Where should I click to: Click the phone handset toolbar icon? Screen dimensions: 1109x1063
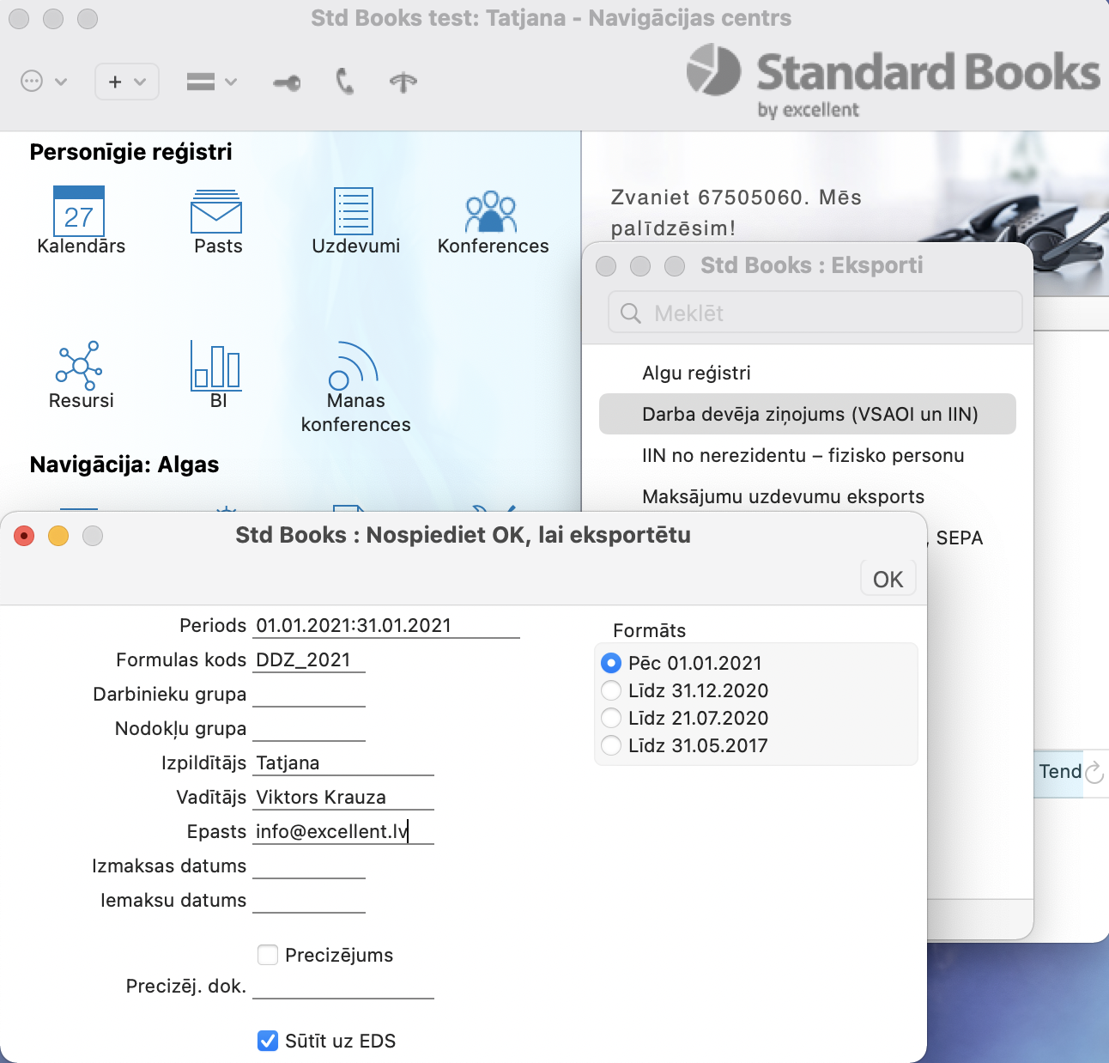pos(345,82)
